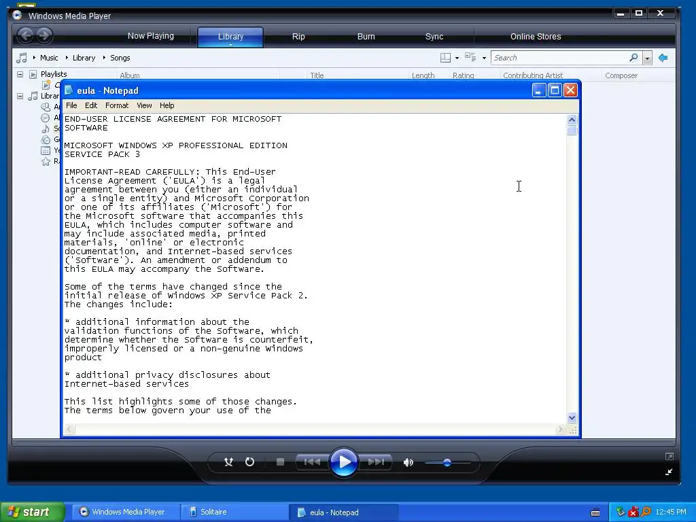Open the Library tab

click(x=230, y=37)
